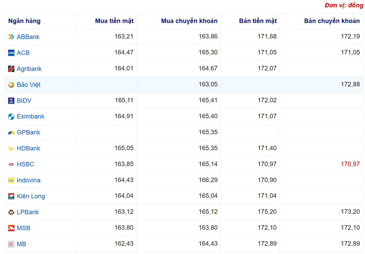Click the ABBank logo icon
The height and width of the screenshot is (254, 365).
click(x=11, y=37)
